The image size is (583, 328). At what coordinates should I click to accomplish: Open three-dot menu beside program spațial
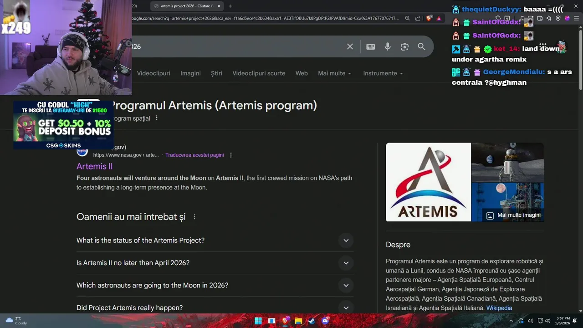(x=157, y=118)
